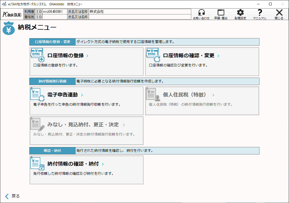This screenshot has width=289, height=203.
Task: Click chevron next to みなし・見込納付、更正・決定
Action: [x=124, y=125]
